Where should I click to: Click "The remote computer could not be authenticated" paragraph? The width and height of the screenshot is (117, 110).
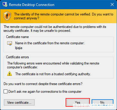coord(55,29)
